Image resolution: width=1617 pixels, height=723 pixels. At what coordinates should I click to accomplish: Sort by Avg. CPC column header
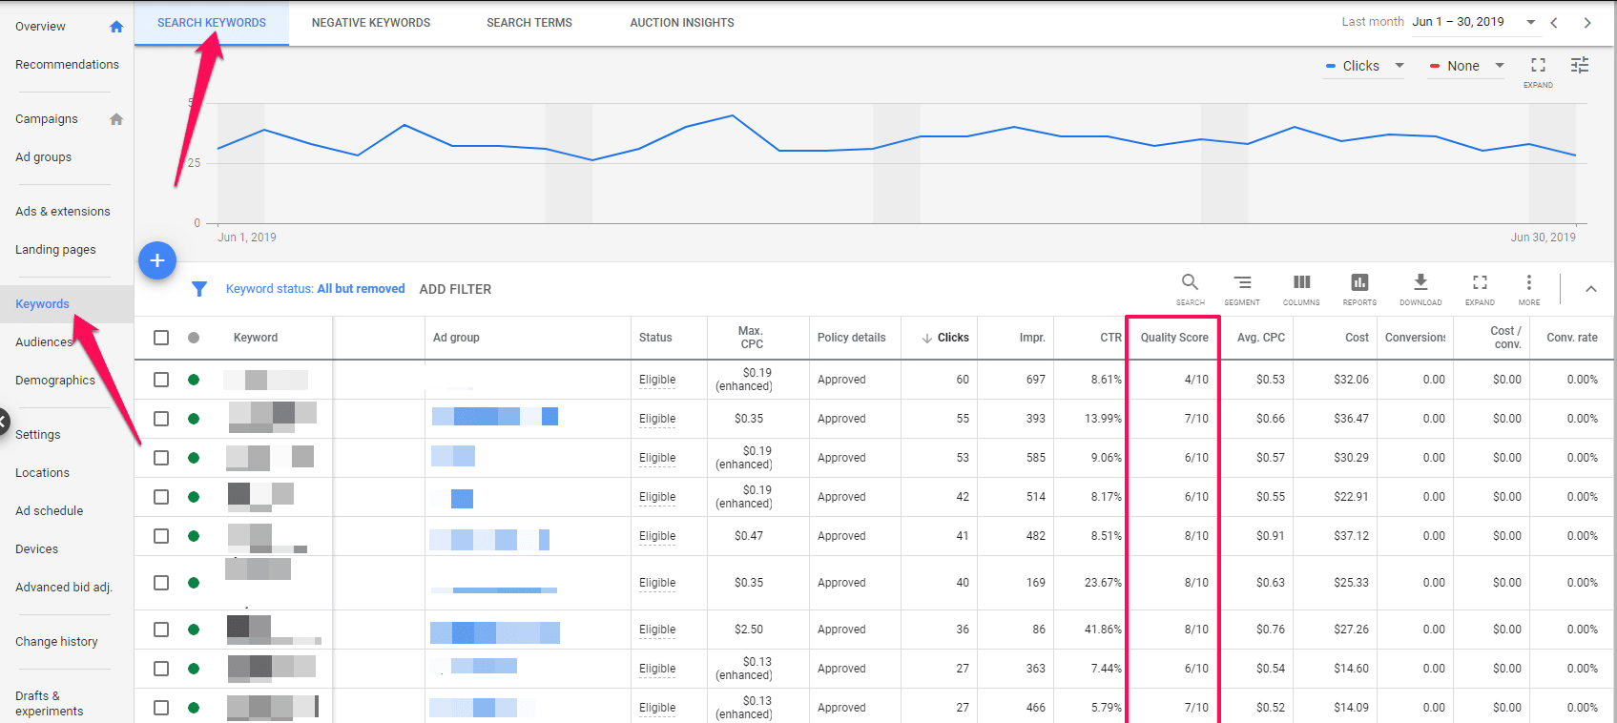1260,338
